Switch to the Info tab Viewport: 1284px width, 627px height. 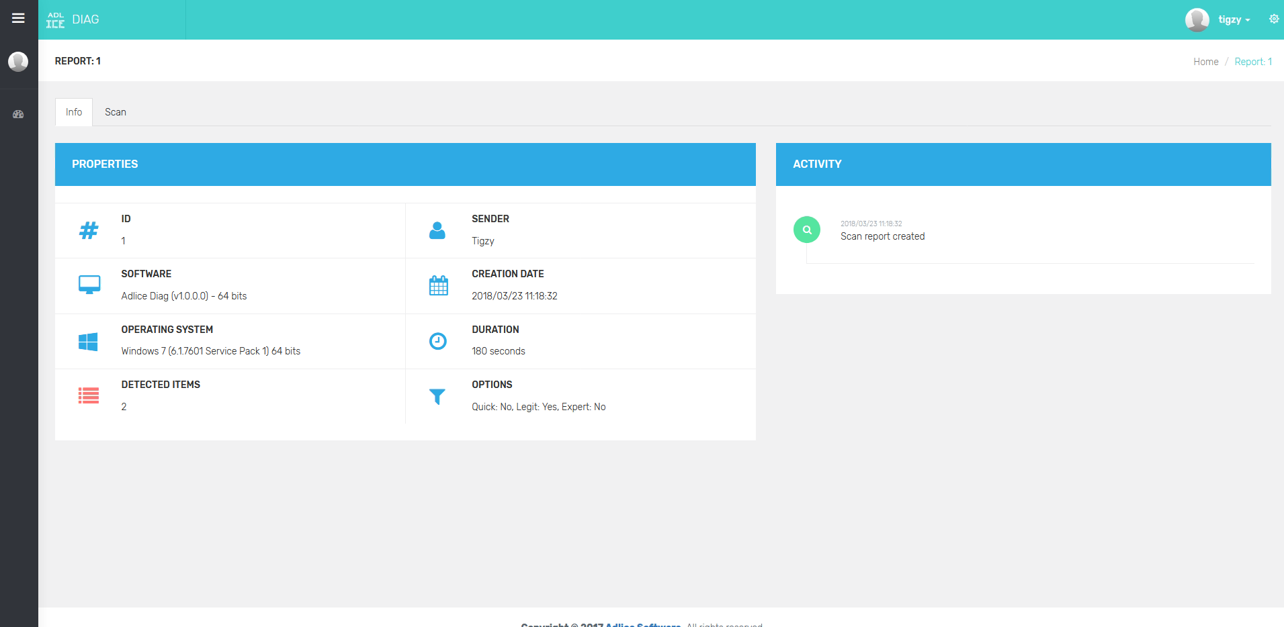[x=74, y=112]
